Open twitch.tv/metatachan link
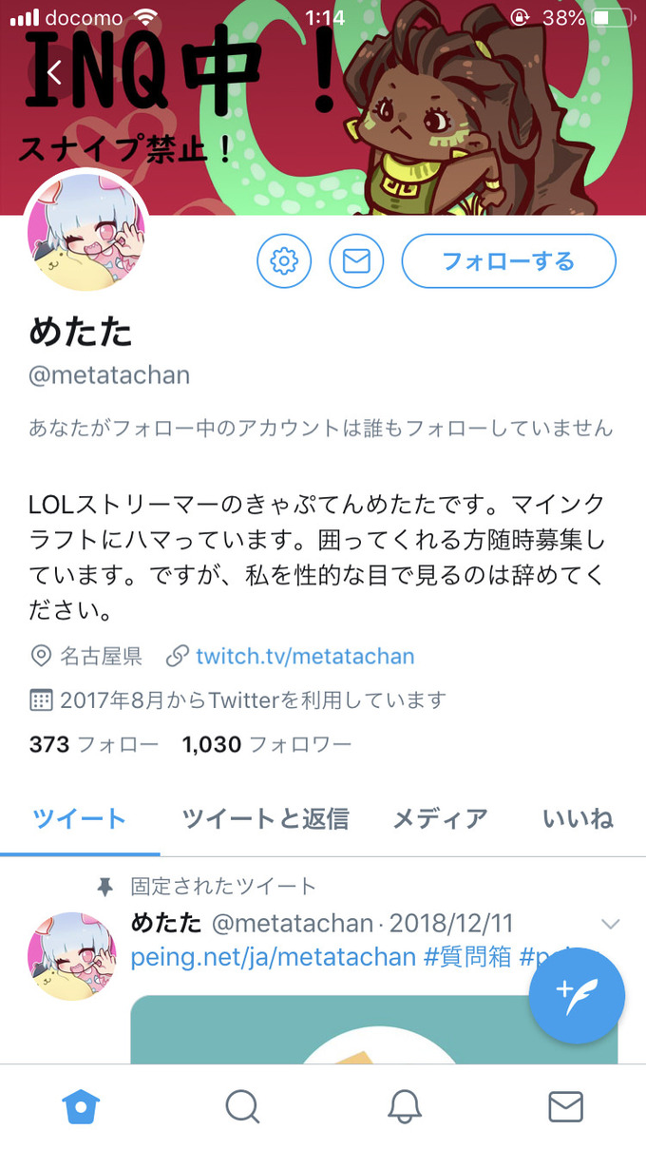The image size is (646, 1149). 305,656
